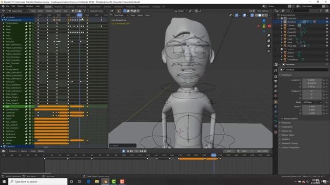The image size is (330, 185).
Task: Click the green Y axis on navigation gizmo
Action: 264,26
